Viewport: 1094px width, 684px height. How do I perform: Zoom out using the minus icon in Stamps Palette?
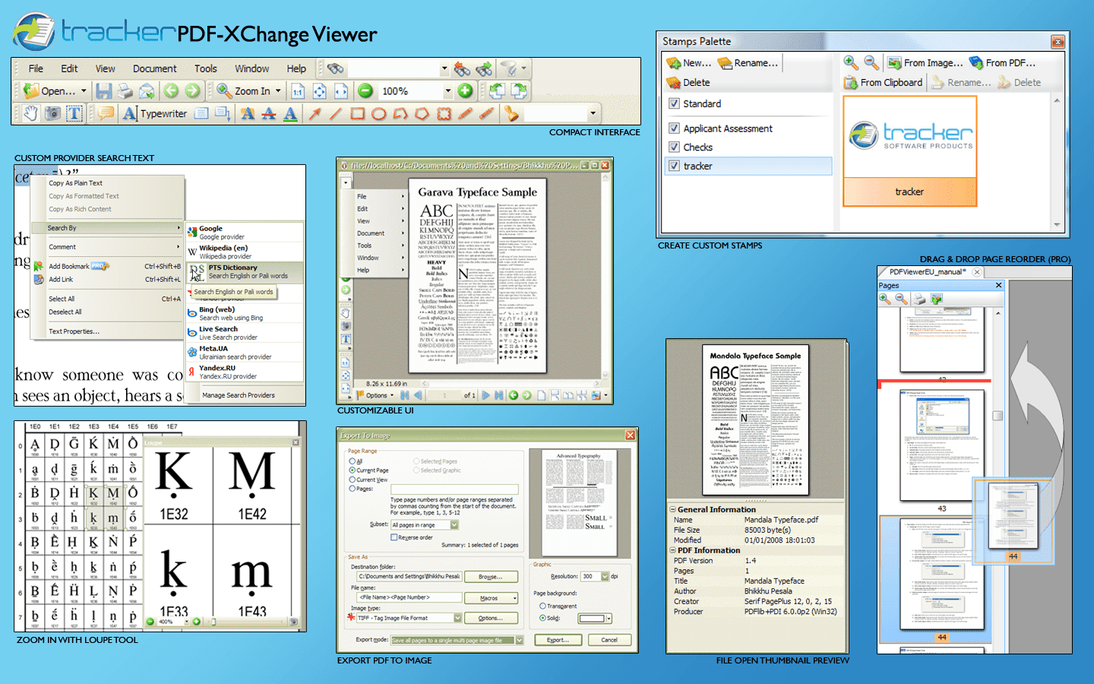pyautogui.click(x=871, y=62)
